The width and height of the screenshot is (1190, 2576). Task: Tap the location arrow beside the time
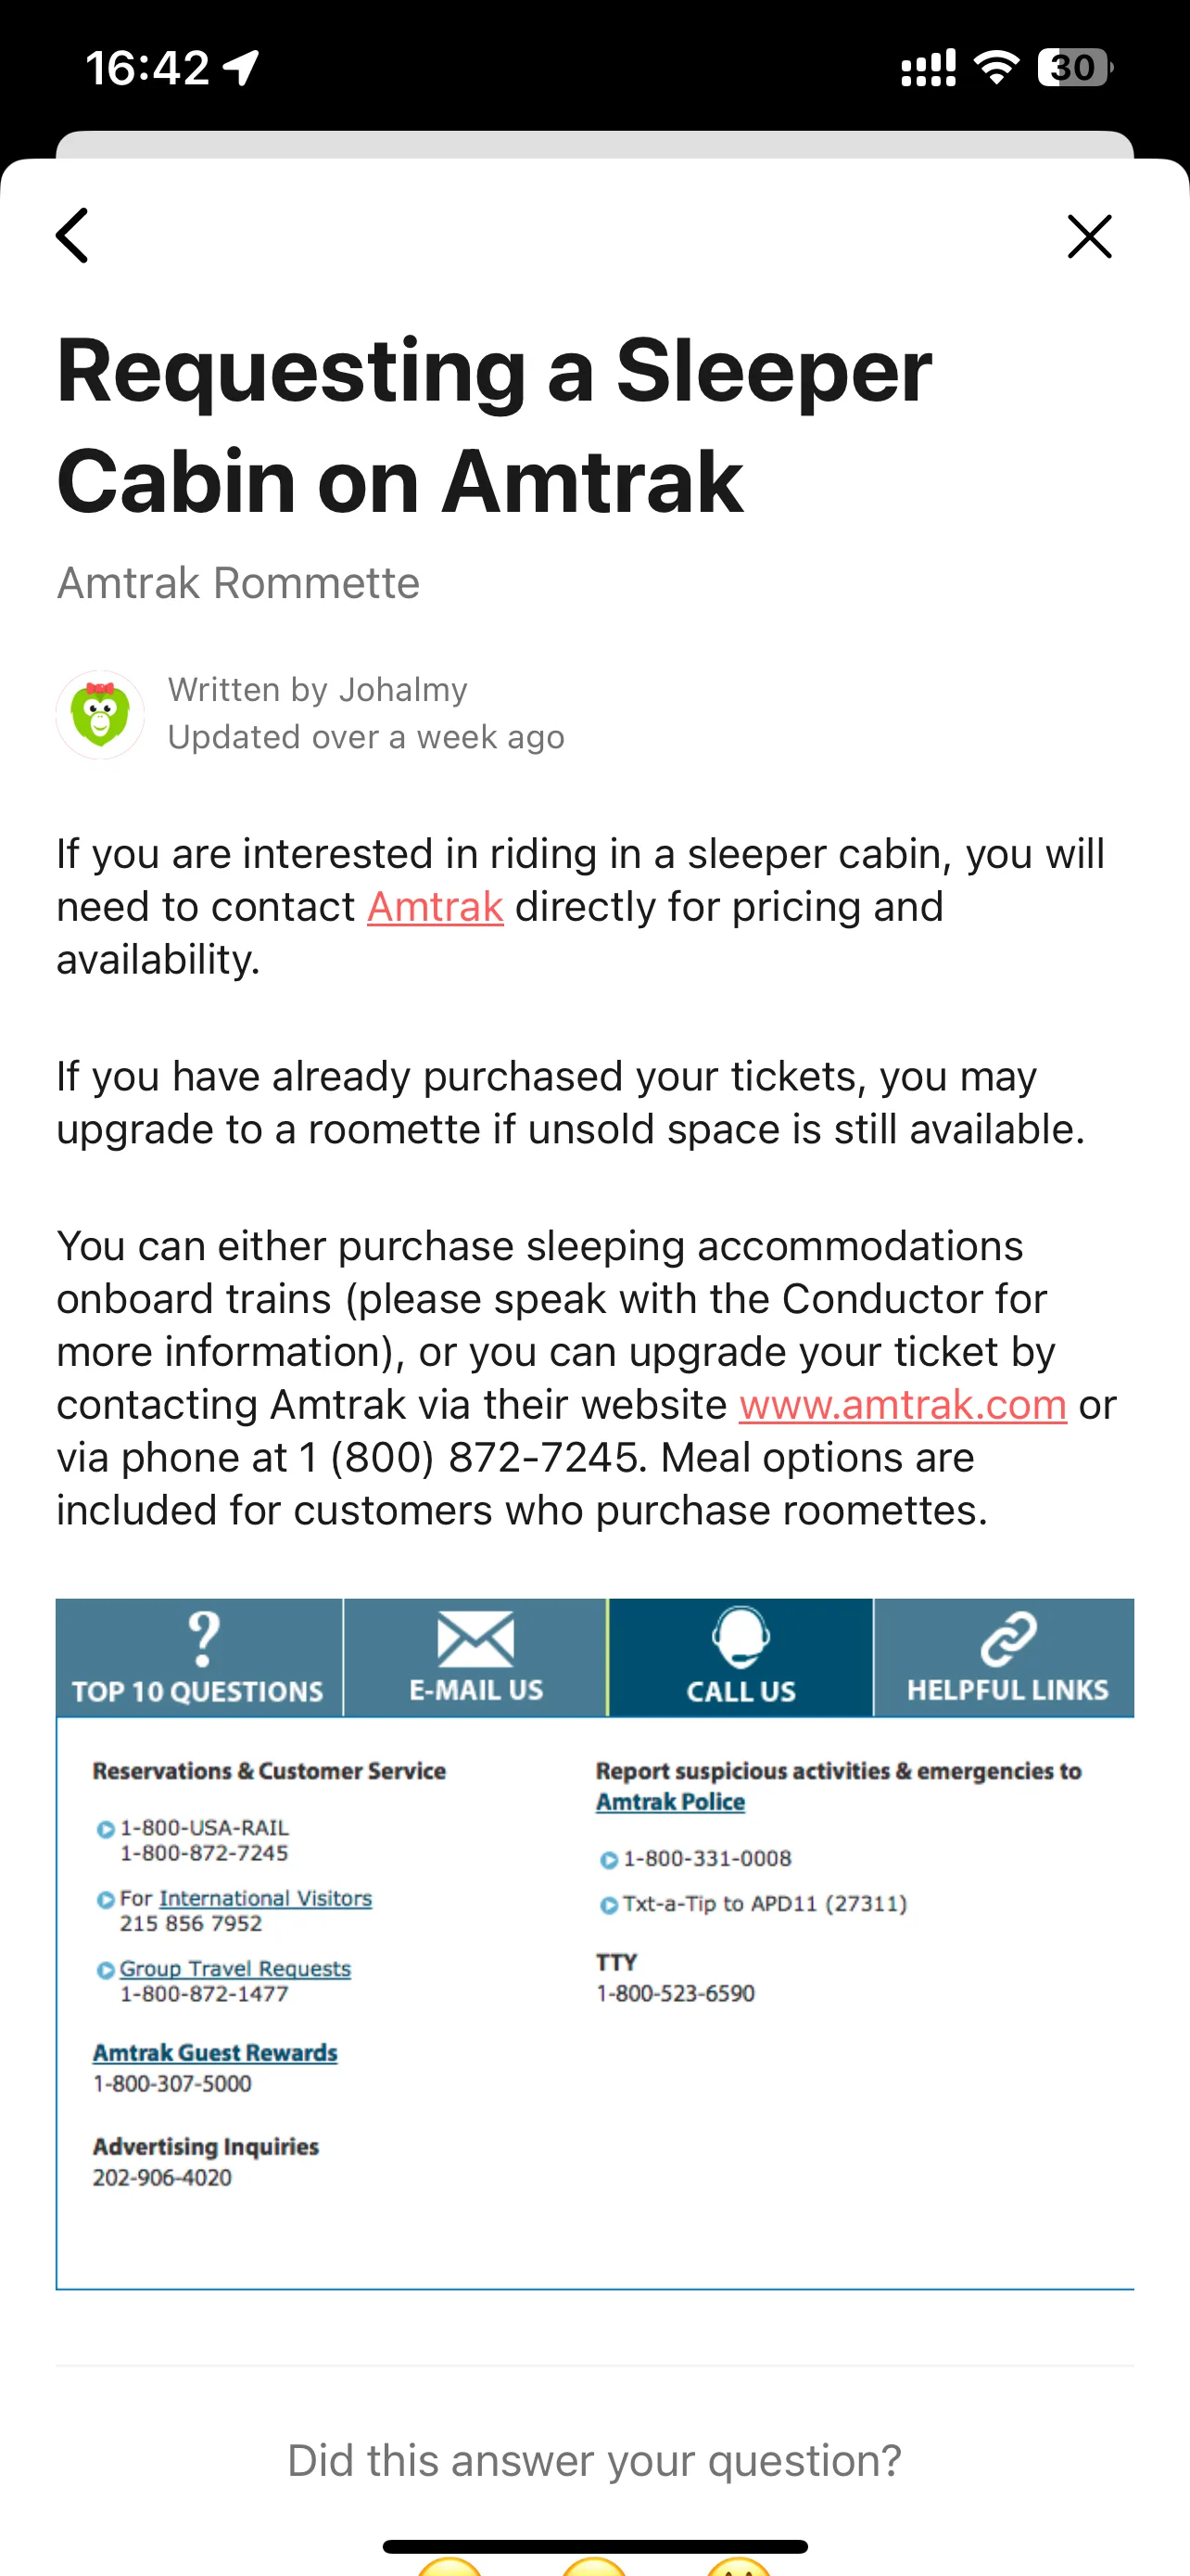(241, 68)
